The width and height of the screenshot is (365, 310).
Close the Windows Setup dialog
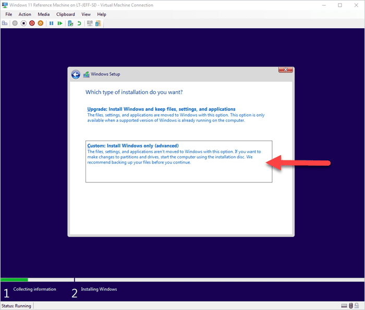point(286,70)
